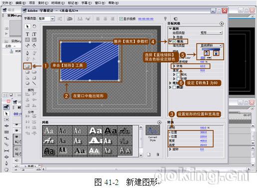
Task: Open the 字幕类型 dropdown showing 整屏
Action: (46, 18)
